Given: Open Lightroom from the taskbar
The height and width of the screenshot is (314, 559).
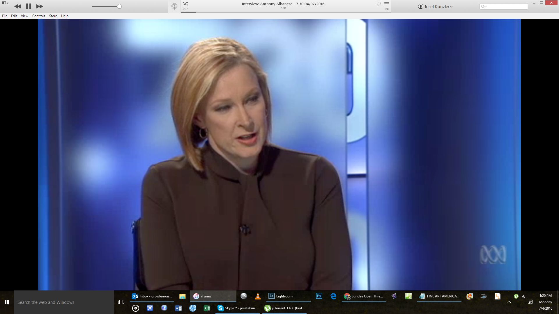Looking at the screenshot, I should click(281, 296).
